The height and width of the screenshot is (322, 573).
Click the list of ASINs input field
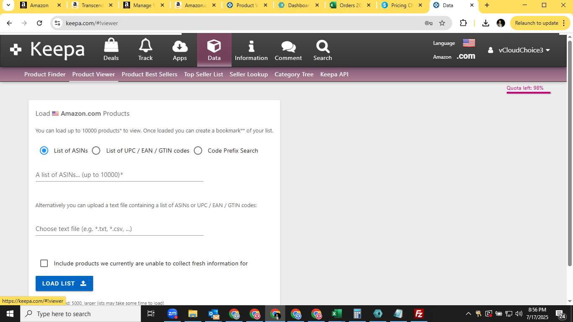pos(120,175)
